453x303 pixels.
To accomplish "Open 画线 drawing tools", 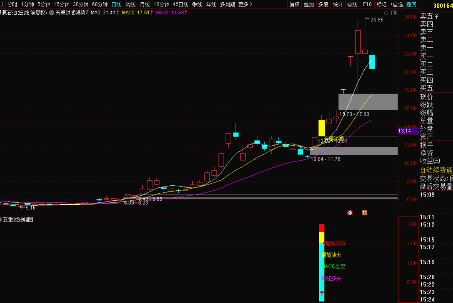I will 352,4.
